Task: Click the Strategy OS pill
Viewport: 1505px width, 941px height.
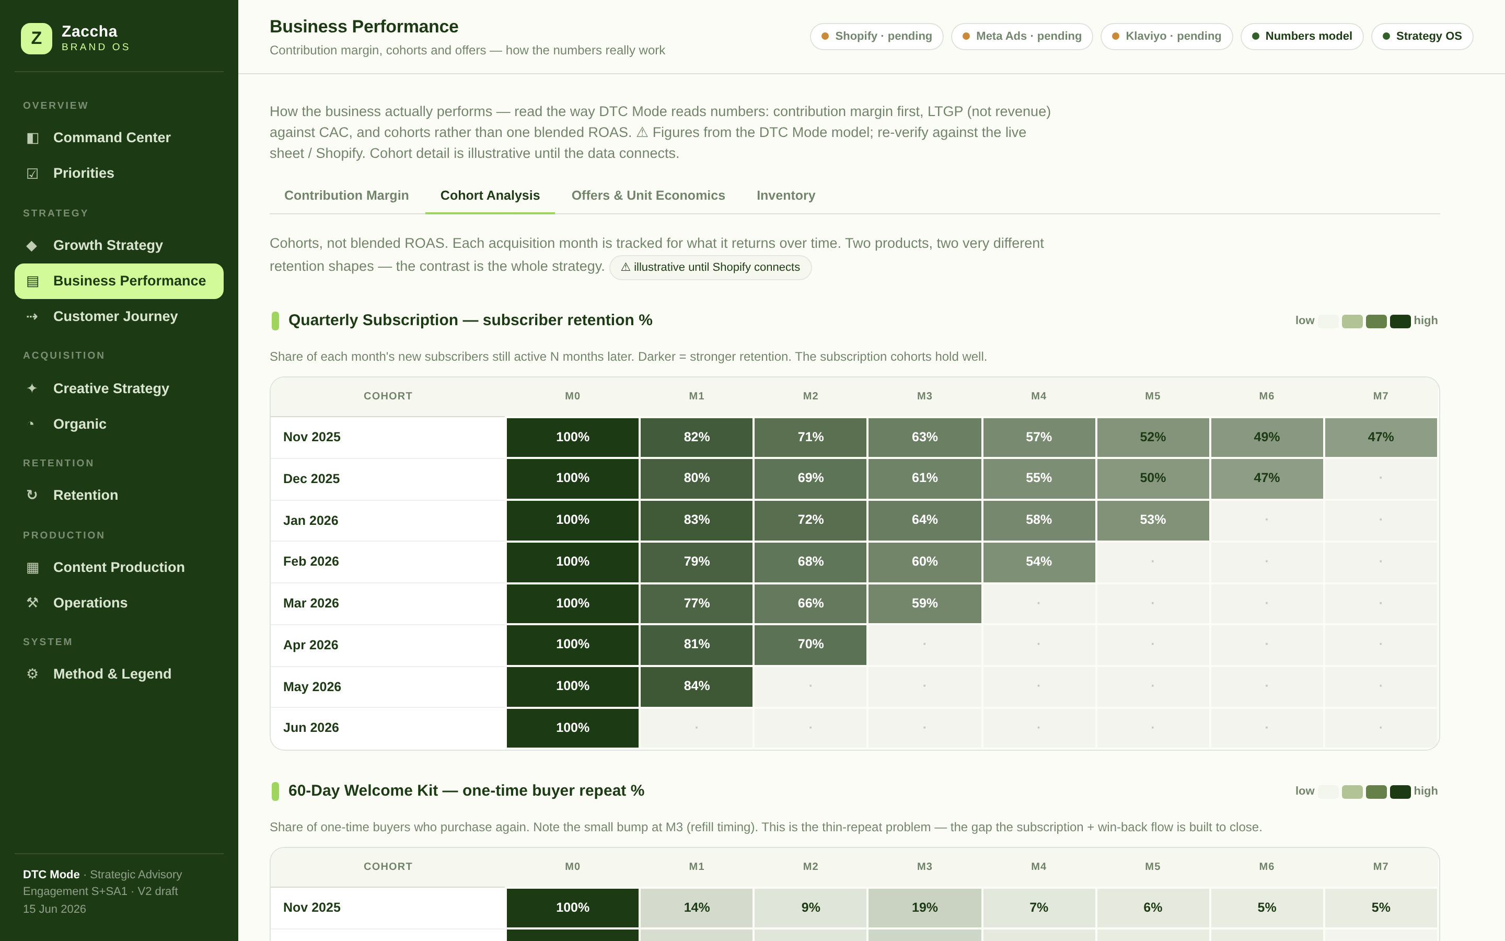Action: pos(1422,36)
